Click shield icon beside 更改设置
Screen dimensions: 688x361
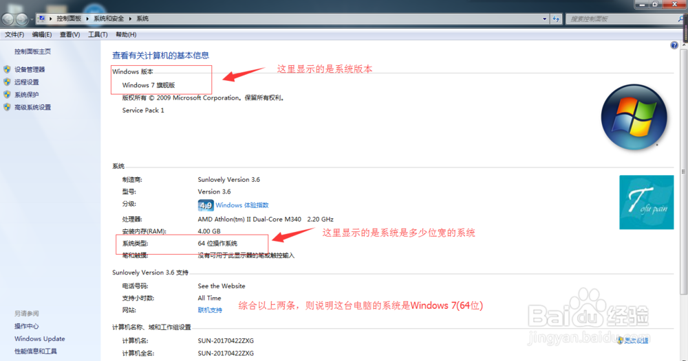click(620, 340)
